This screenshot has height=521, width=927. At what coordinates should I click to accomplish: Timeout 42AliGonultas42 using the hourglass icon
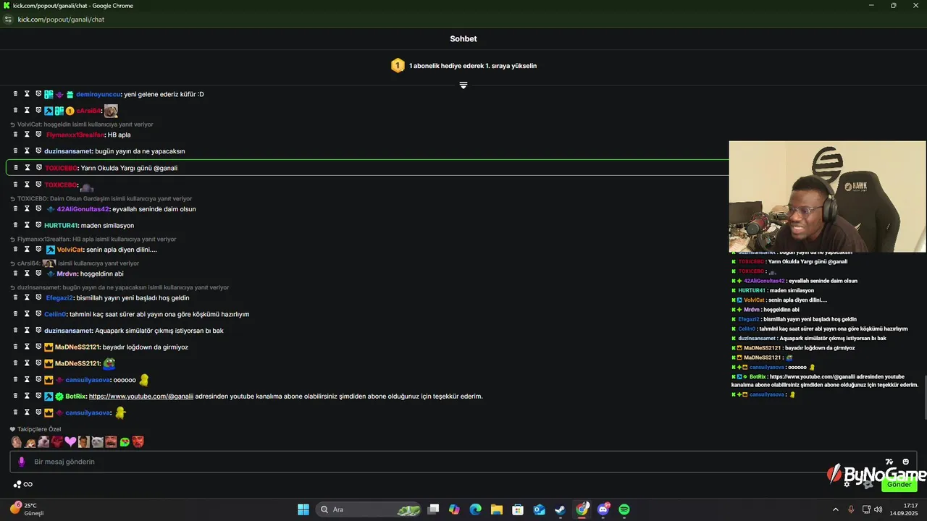pyautogui.click(x=27, y=209)
